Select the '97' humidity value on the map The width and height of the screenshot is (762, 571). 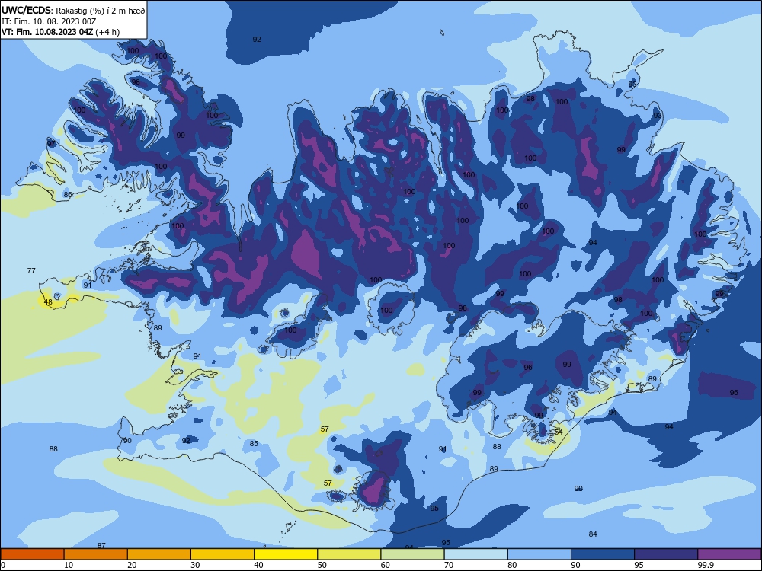pos(52,144)
